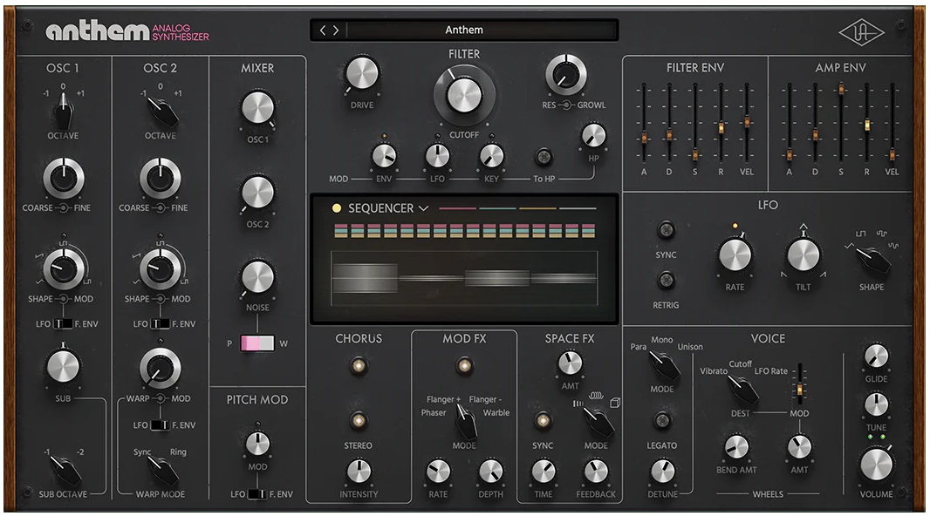Toggle the filter To HP button
The width and height of the screenshot is (930, 516).
pyautogui.click(x=544, y=157)
